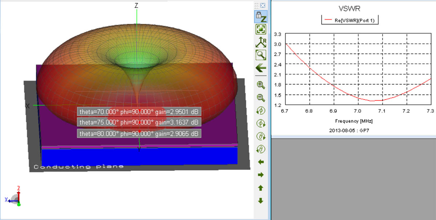Click the zoom-to-extents fit view icon
The image size is (436, 220).
pos(261,29)
